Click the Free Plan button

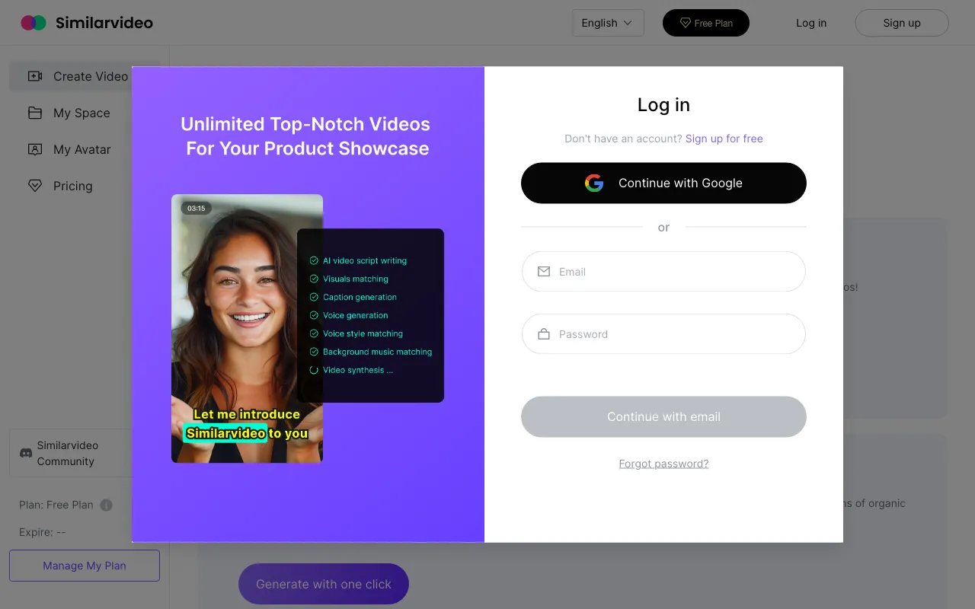click(706, 23)
